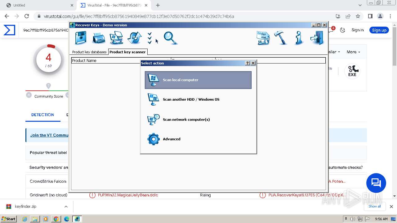Click the address bar URL field
Viewport: 397px width, 223px height.
186,16
